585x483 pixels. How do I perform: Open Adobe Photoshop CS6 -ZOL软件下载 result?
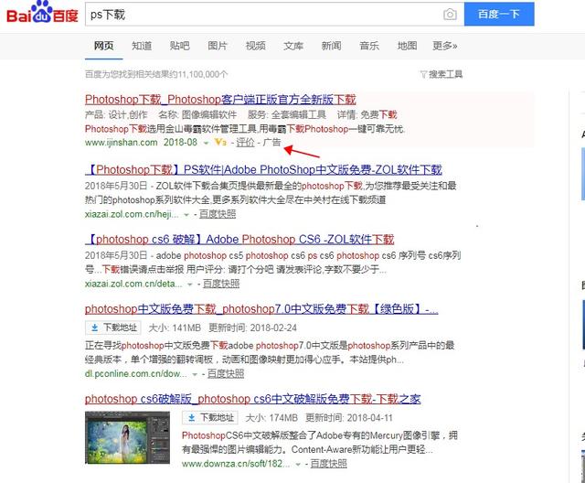[x=239, y=239]
